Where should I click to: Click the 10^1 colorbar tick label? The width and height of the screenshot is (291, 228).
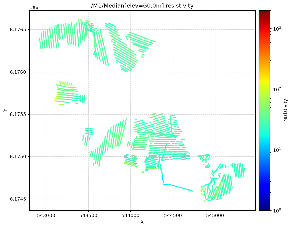click(277, 150)
